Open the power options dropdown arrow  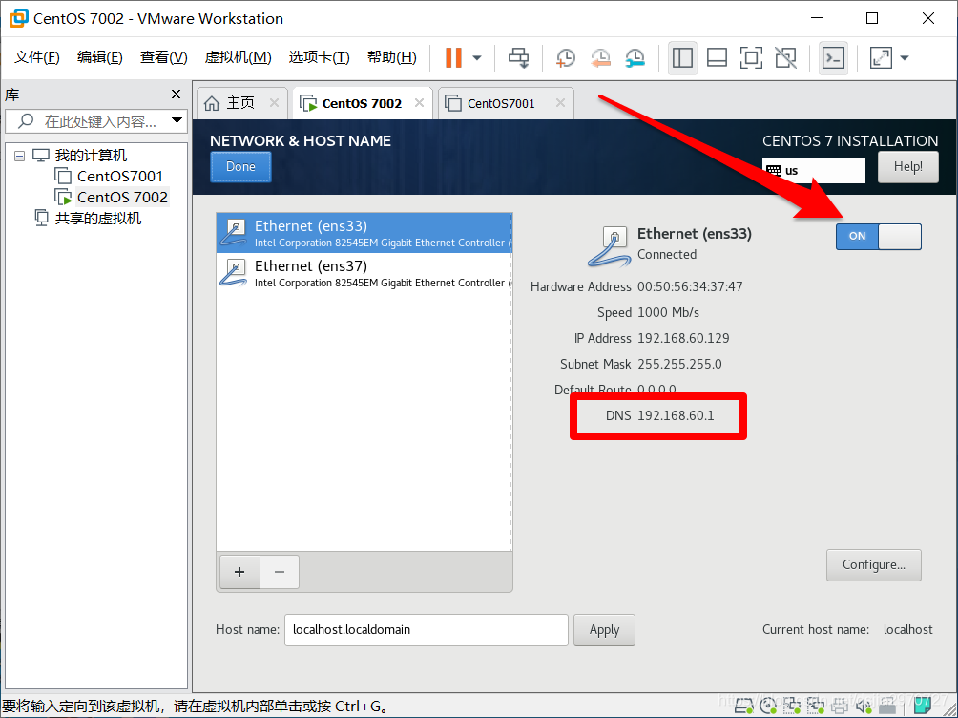click(477, 58)
